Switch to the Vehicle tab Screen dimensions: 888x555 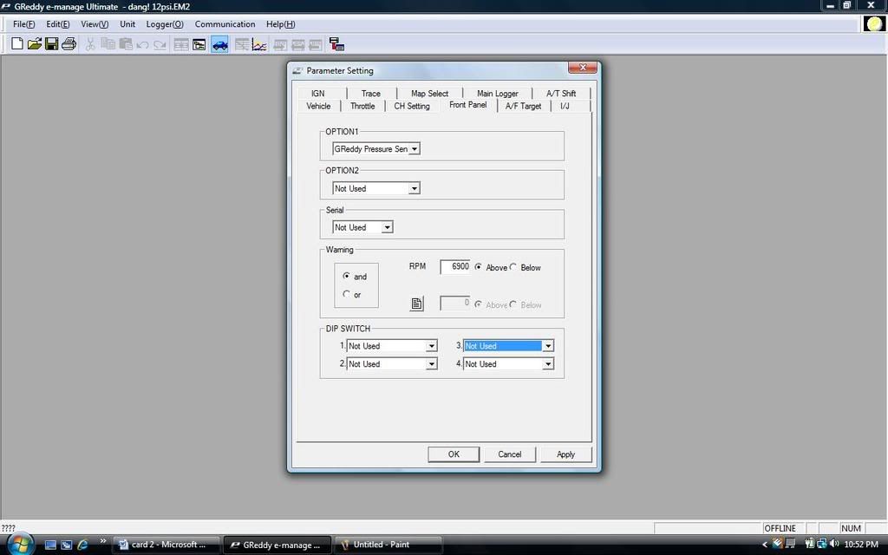(x=318, y=106)
